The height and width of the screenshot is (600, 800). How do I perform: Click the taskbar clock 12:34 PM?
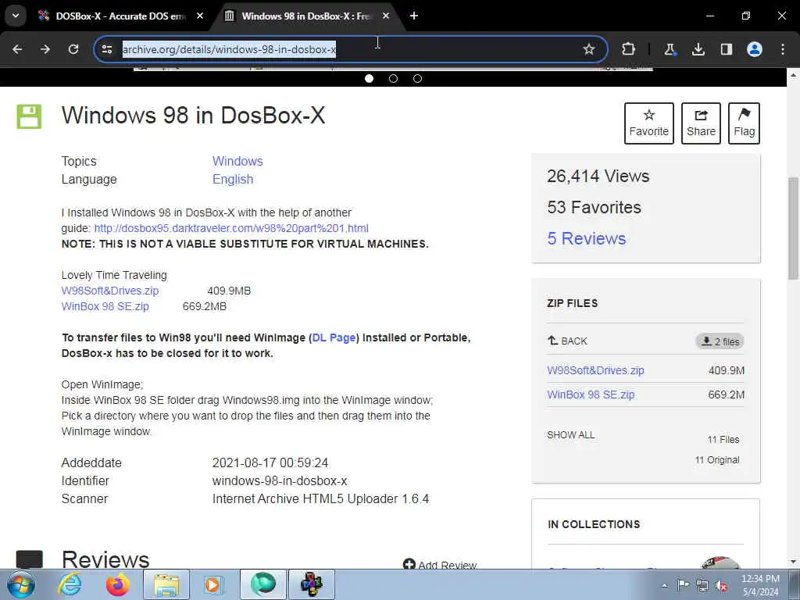[760, 579]
